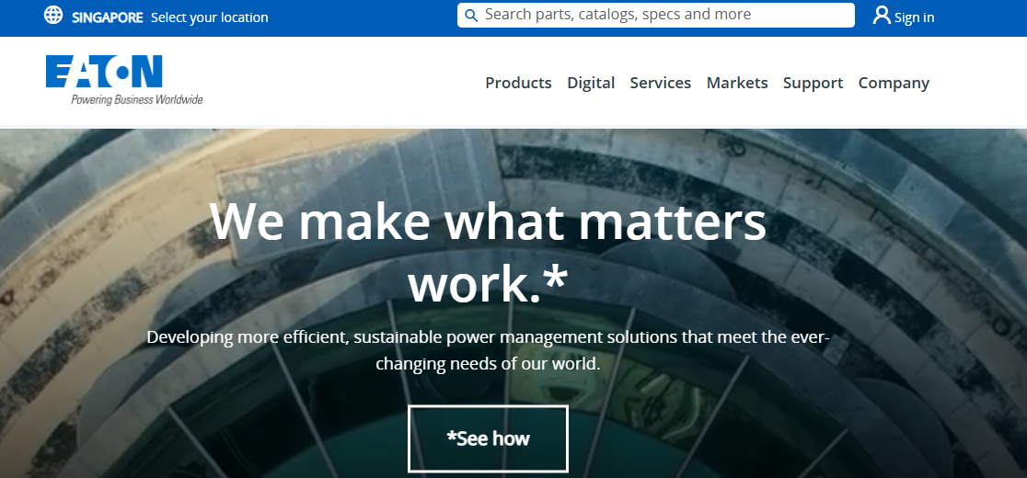Go to homepage via Eaton logo
The image size is (1027, 478).
(124, 80)
